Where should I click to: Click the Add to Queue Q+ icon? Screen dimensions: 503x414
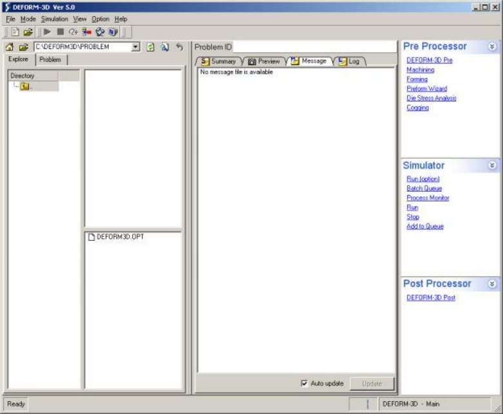[74, 32]
